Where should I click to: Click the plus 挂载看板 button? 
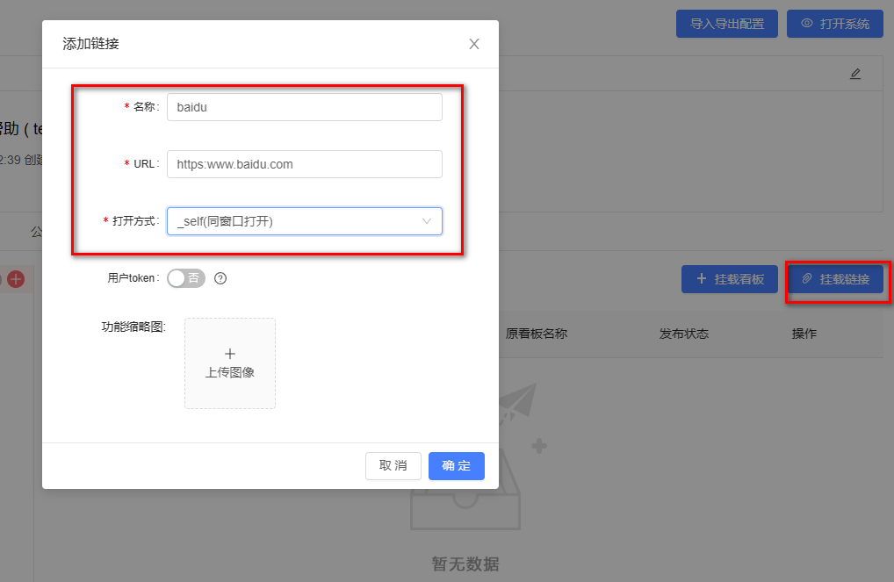click(x=729, y=279)
